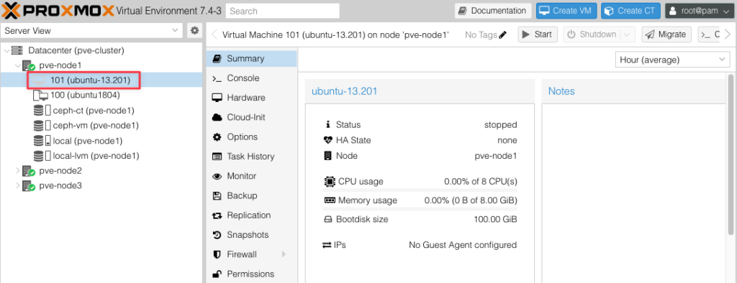
Task: Open the Console tab
Action: coord(251,78)
